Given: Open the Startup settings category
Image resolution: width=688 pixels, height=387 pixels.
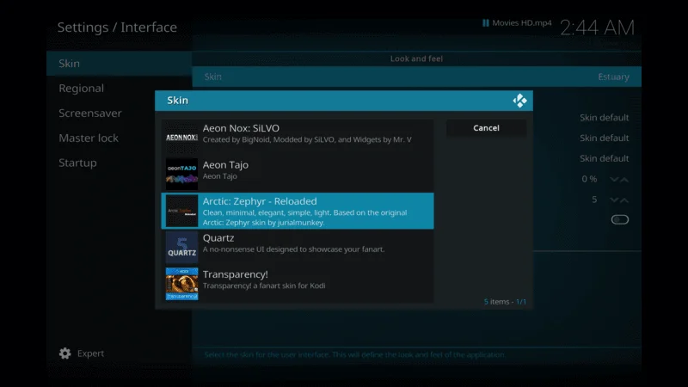Looking at the screenshot, I should (119, 163).
